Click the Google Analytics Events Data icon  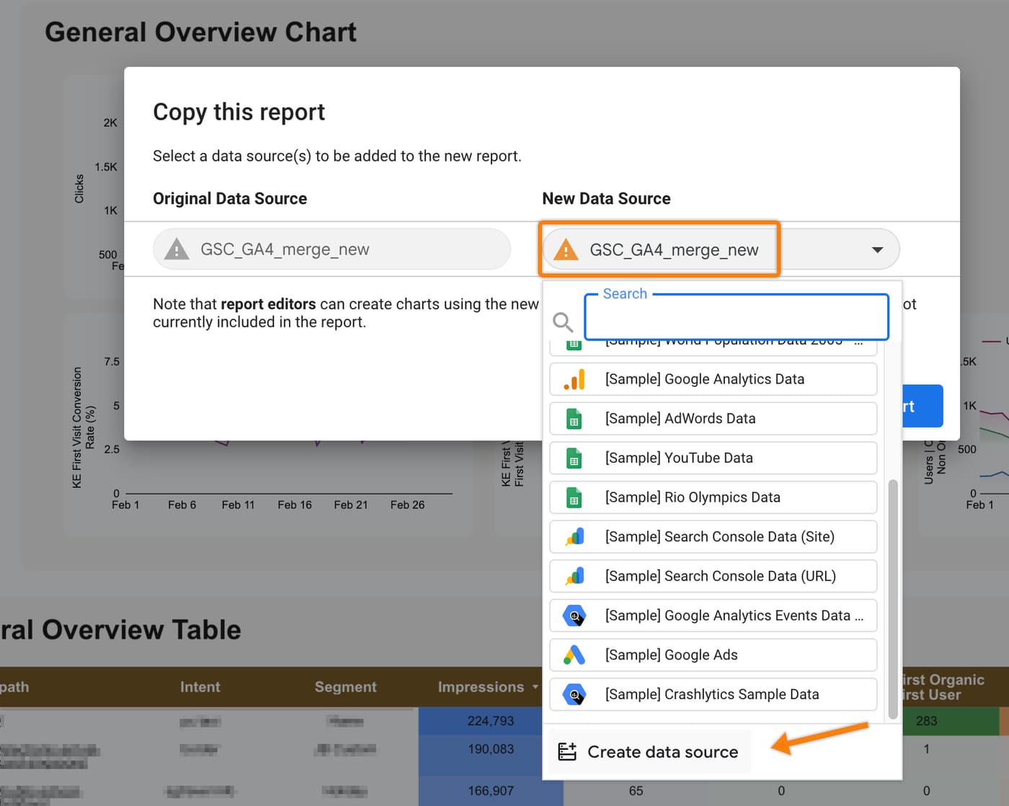[x=574, y=616]
